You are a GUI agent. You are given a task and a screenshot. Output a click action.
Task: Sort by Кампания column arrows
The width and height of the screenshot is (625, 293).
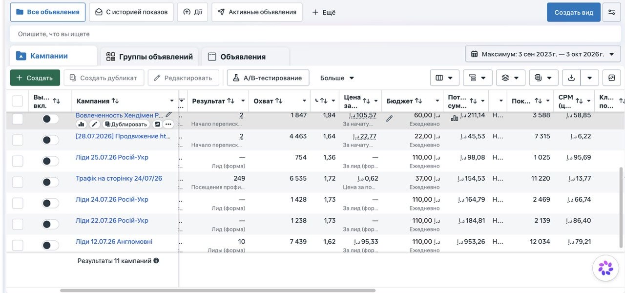click(115, 101)
